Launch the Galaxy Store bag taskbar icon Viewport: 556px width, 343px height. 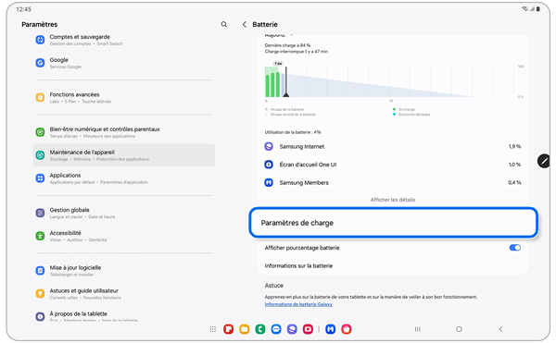coord(347,329)
